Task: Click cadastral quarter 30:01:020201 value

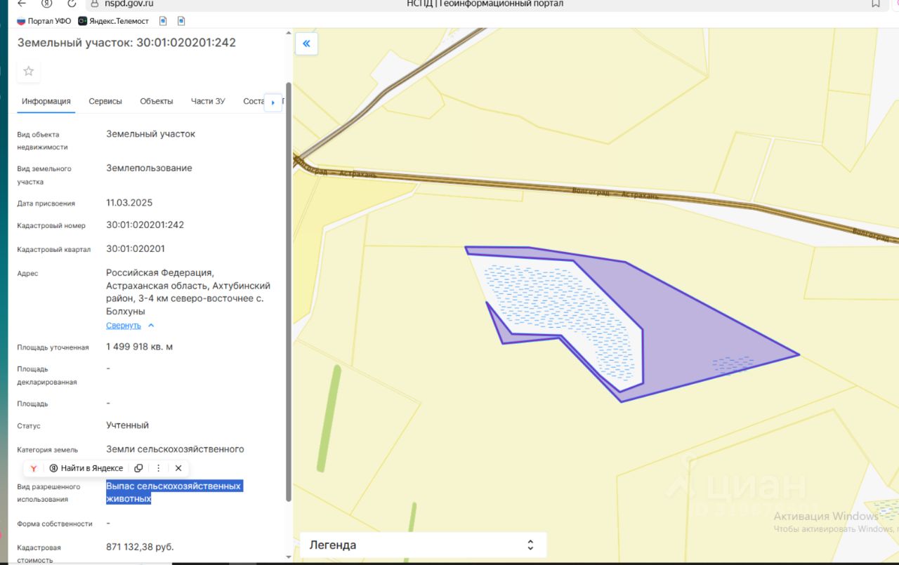Action: 136,249
